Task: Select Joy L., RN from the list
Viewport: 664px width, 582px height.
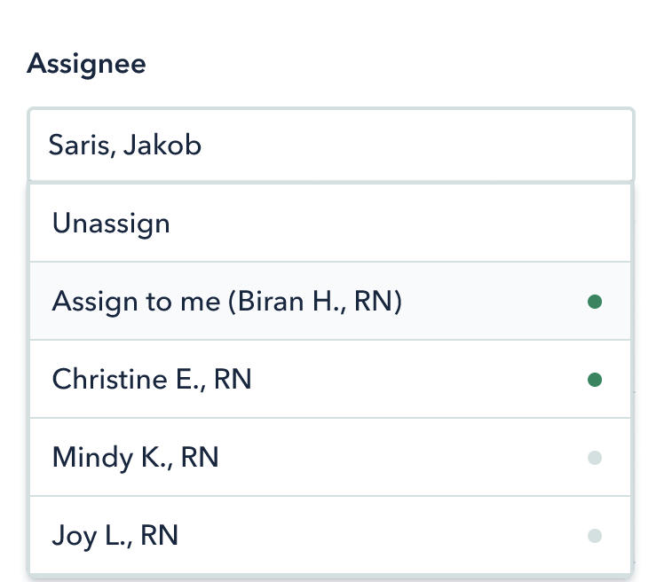Action: click(115, 536)
